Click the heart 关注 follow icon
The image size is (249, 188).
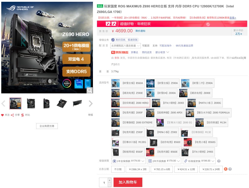pyautogui.click(x=2, y=115)
